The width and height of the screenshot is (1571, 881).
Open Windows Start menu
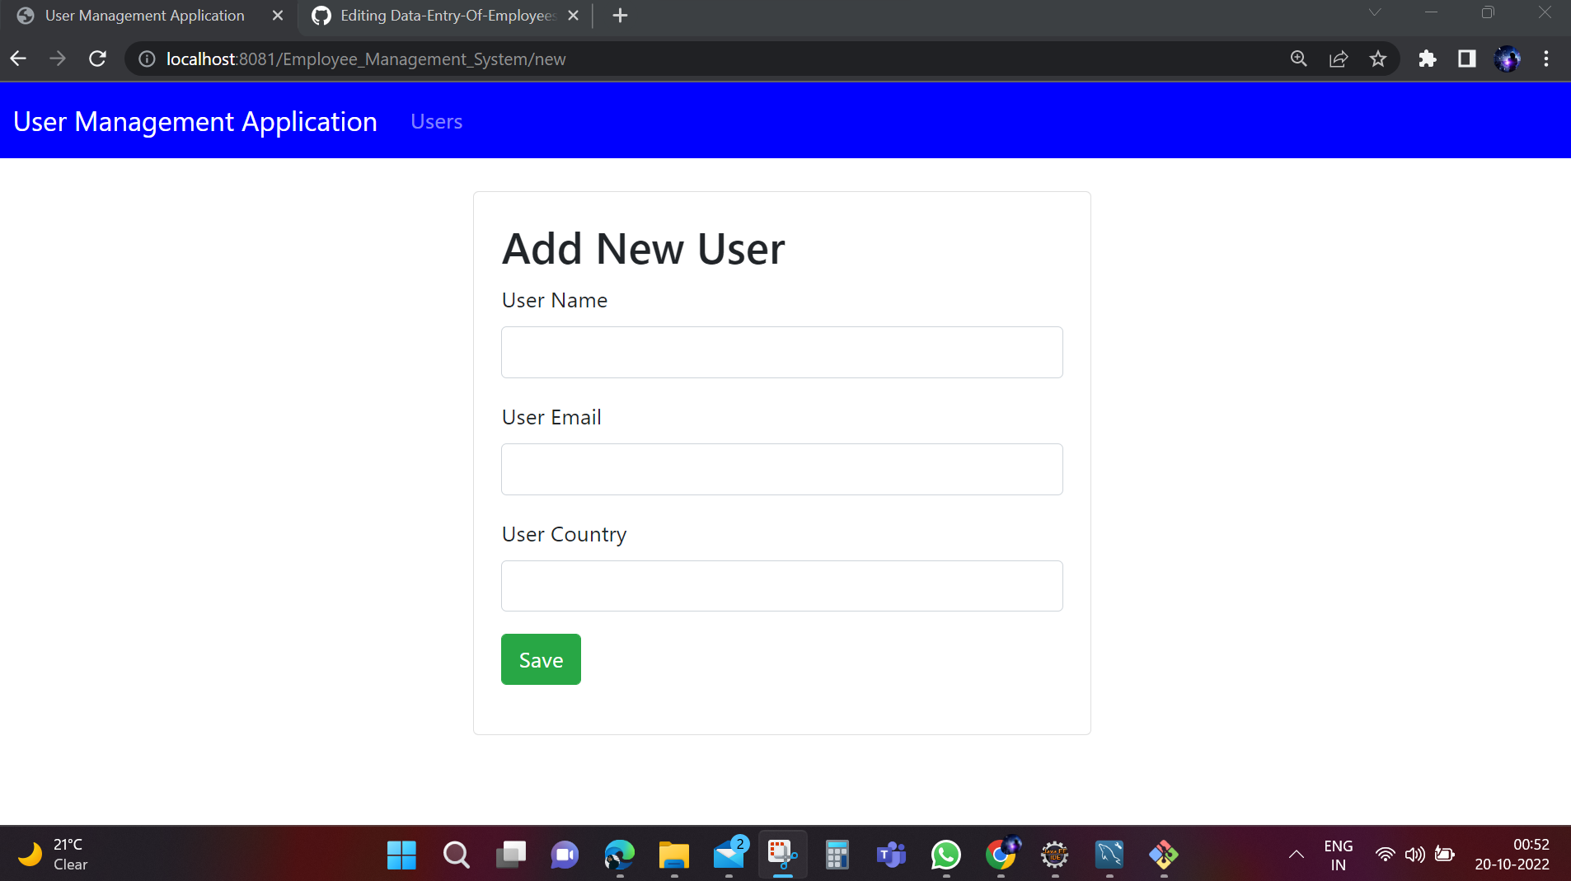tap(401, 855)
